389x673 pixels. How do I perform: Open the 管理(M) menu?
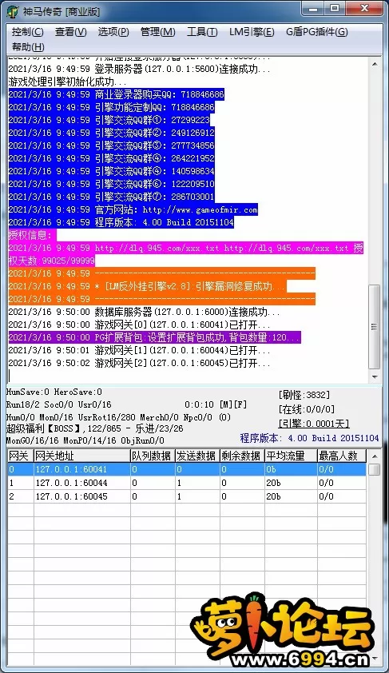(x=158, y=32)
